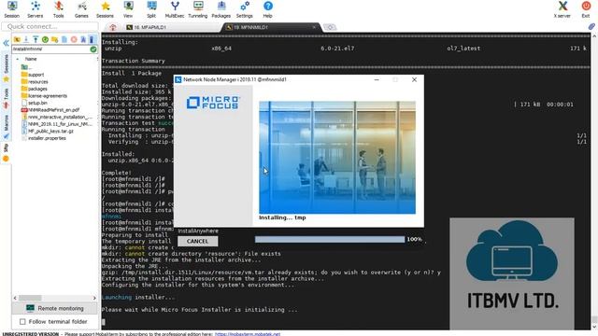Click the red SFTP delete icon
598x336 pixels.
point(74,39)
